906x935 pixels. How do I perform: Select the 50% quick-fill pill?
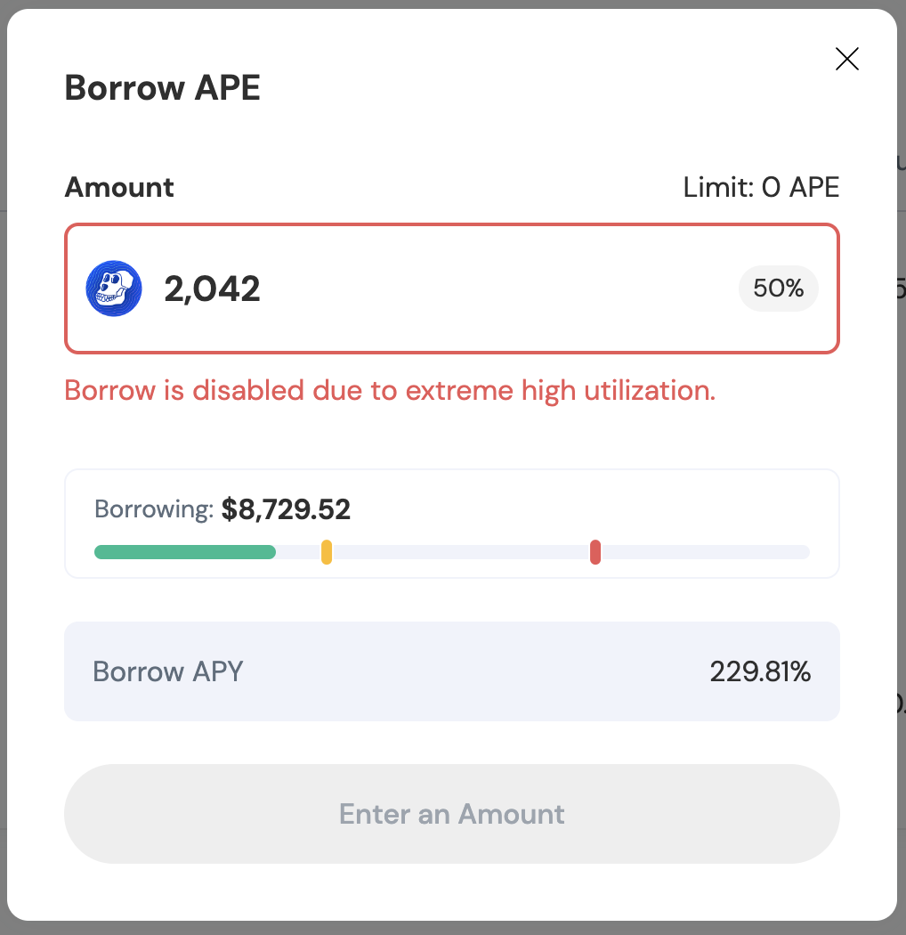[778, 288]
